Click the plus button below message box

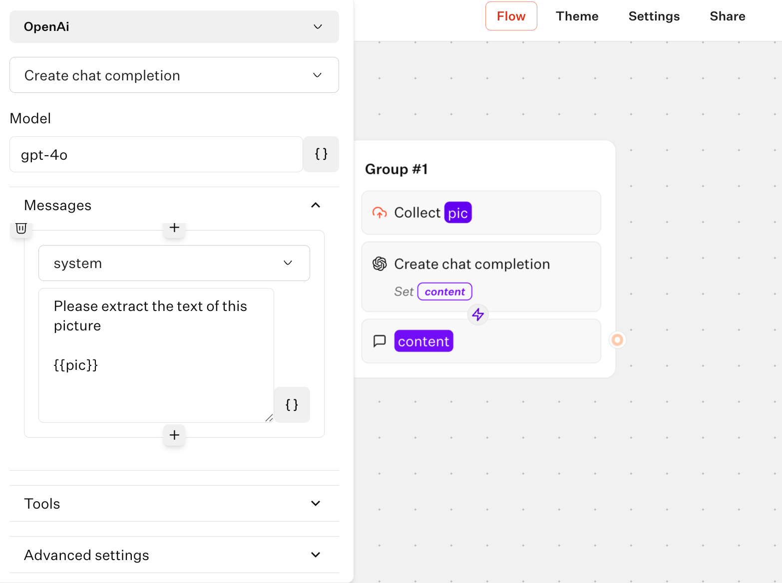(174, 435)
